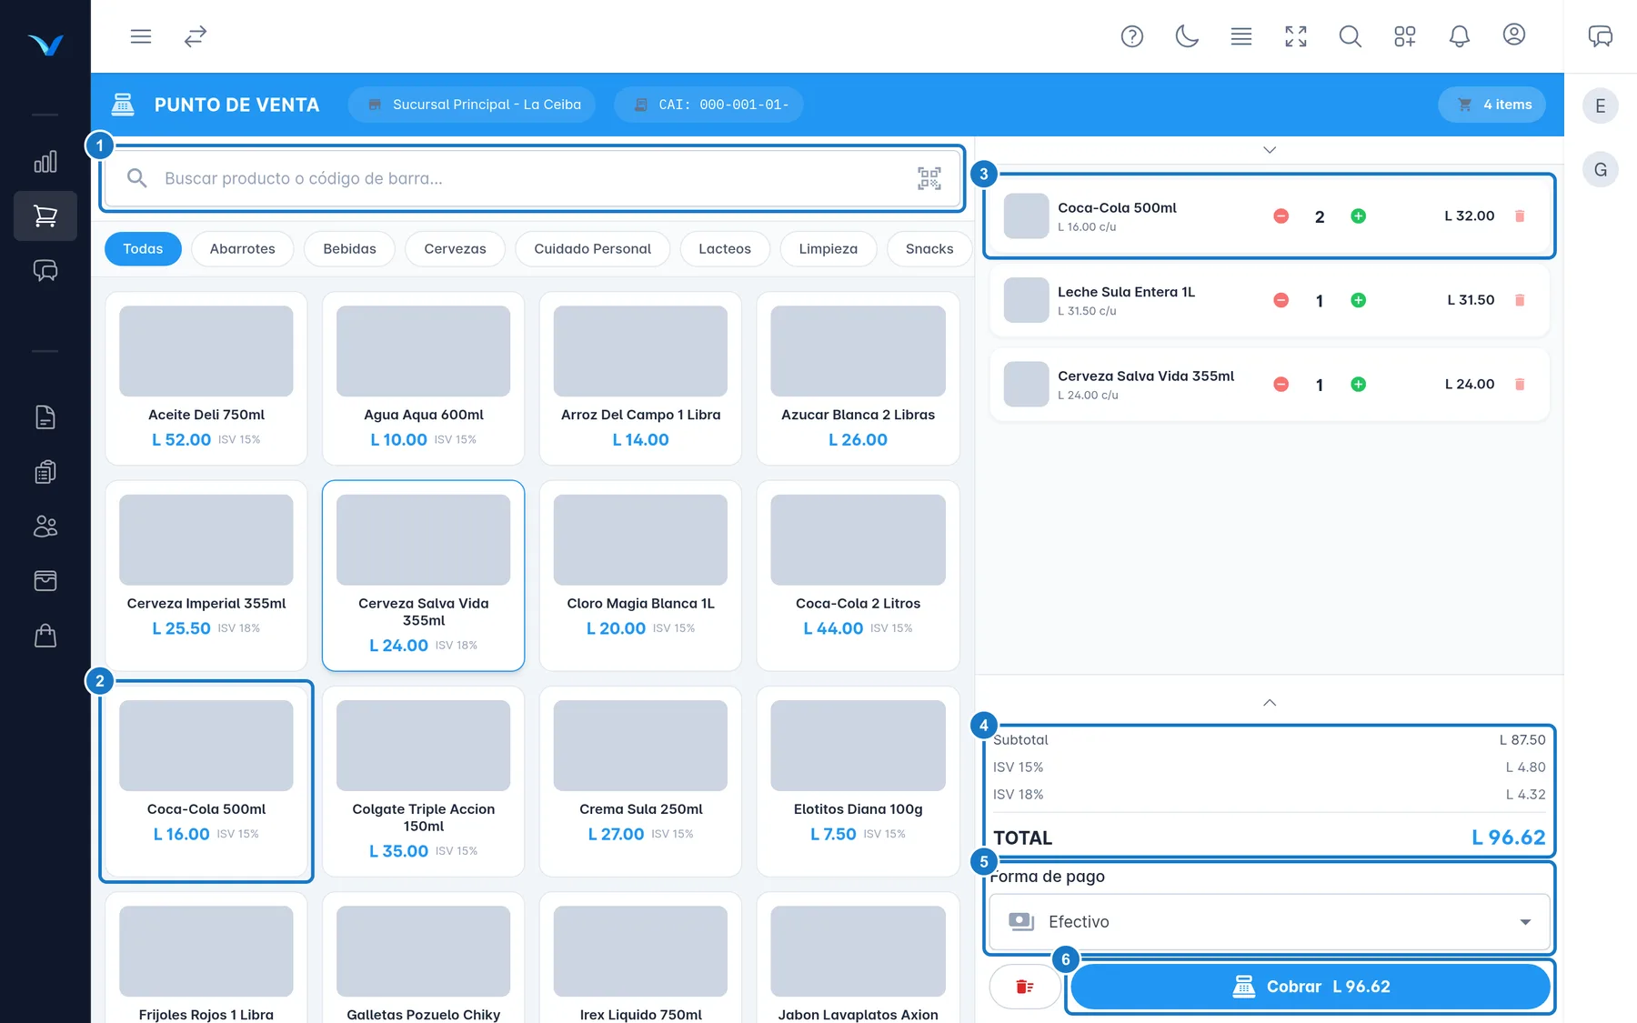Expand the totals panel chevron
Viewport: 1637px width, 1023px height.
pos(1270,702)
